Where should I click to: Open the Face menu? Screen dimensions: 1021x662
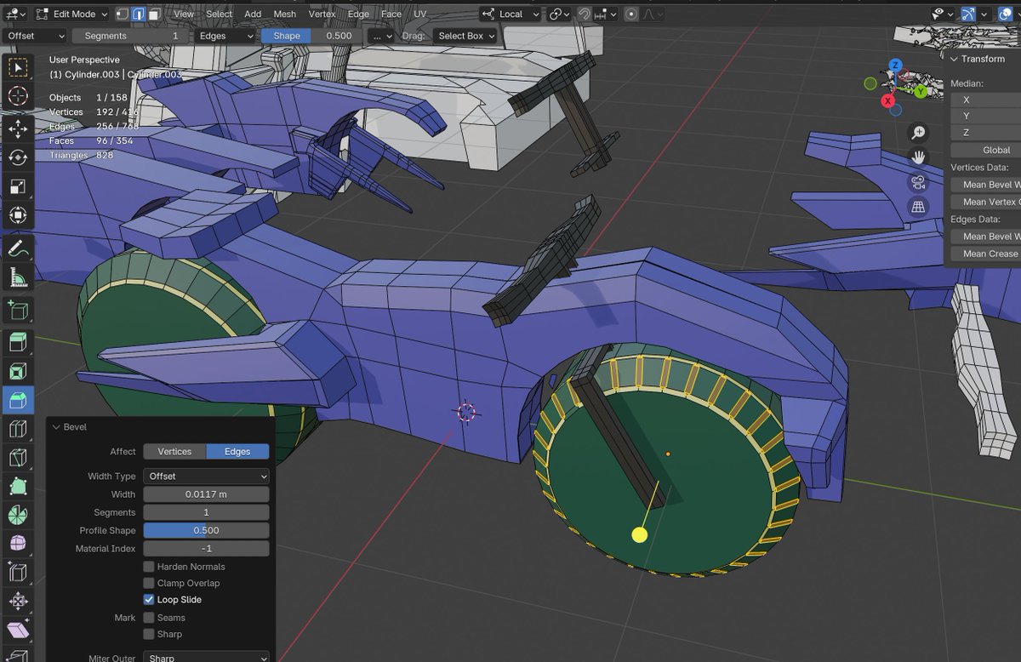[x=391, y=14]
